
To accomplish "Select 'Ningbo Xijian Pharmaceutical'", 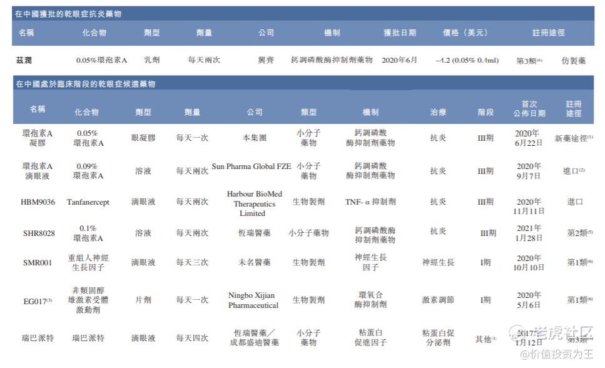I will [253, 300].
